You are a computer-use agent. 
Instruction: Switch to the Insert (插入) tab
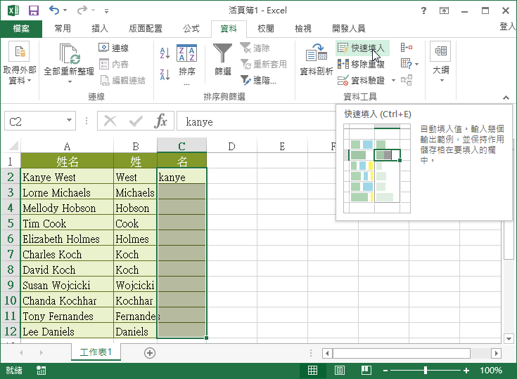pos(100,29)
